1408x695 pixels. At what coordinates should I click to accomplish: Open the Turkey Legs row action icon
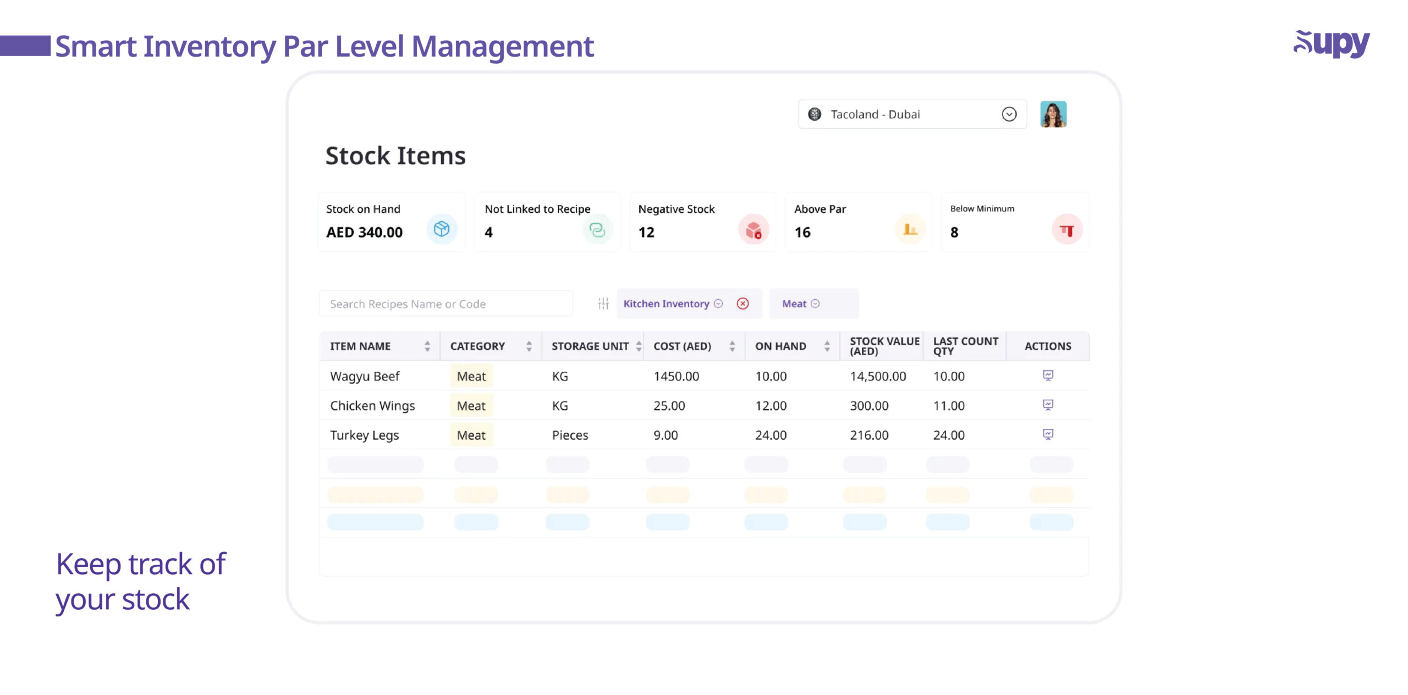click(1048, 434)
